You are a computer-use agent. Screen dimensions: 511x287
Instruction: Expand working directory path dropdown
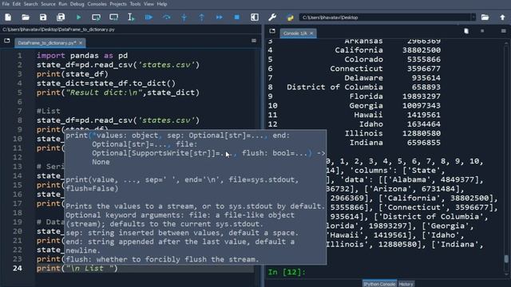tap(473, 18)
